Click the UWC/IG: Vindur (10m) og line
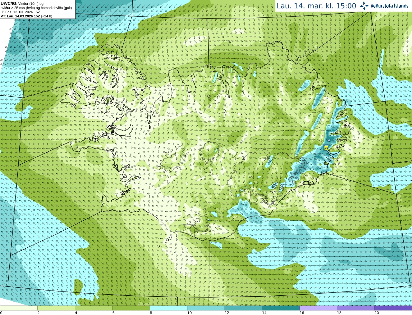The height and width of the screenshot is (315, 412). [x=22, y=3]
